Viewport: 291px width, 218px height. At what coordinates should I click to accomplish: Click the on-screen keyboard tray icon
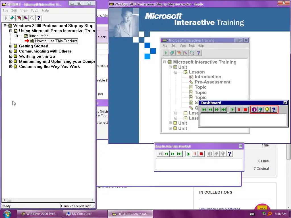(252, 214)
